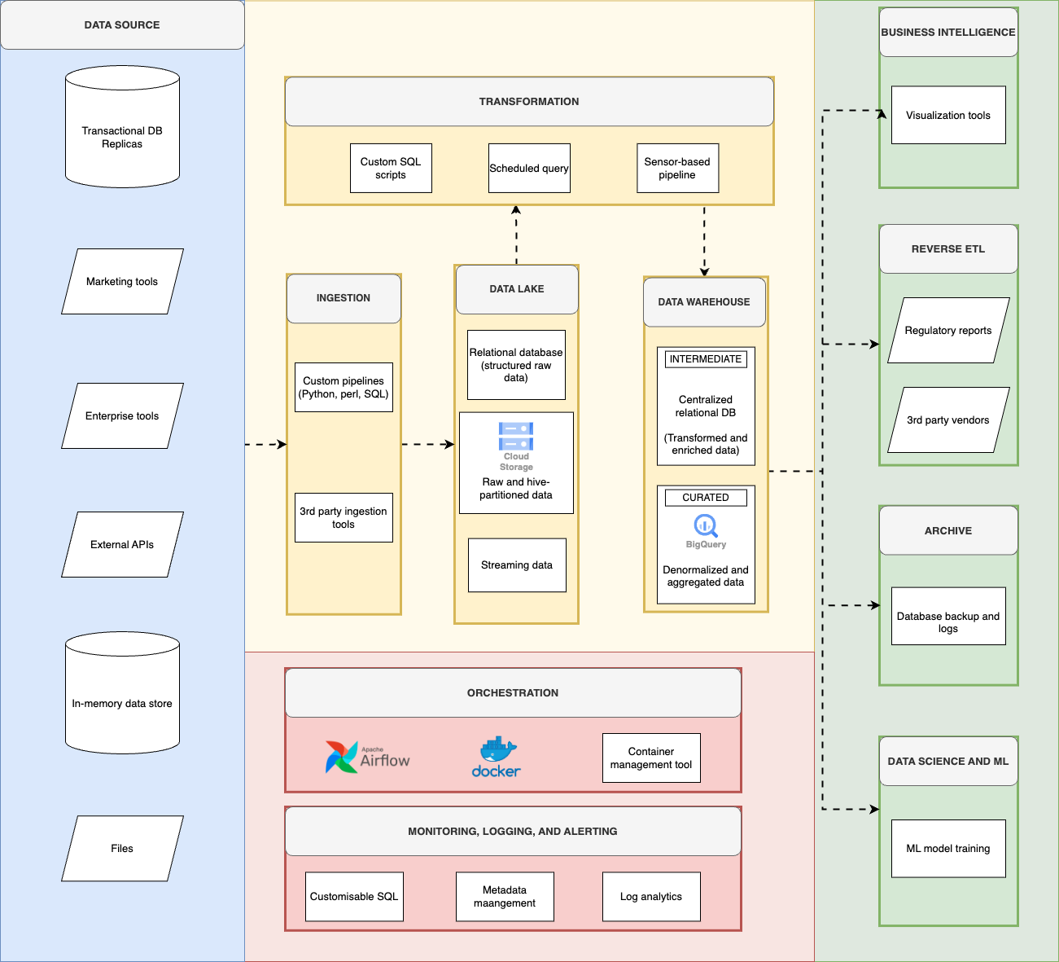1059x962 pixels.
Task: Click the Transactional DB Replicas cylinder
Action: tap(122, 128)
